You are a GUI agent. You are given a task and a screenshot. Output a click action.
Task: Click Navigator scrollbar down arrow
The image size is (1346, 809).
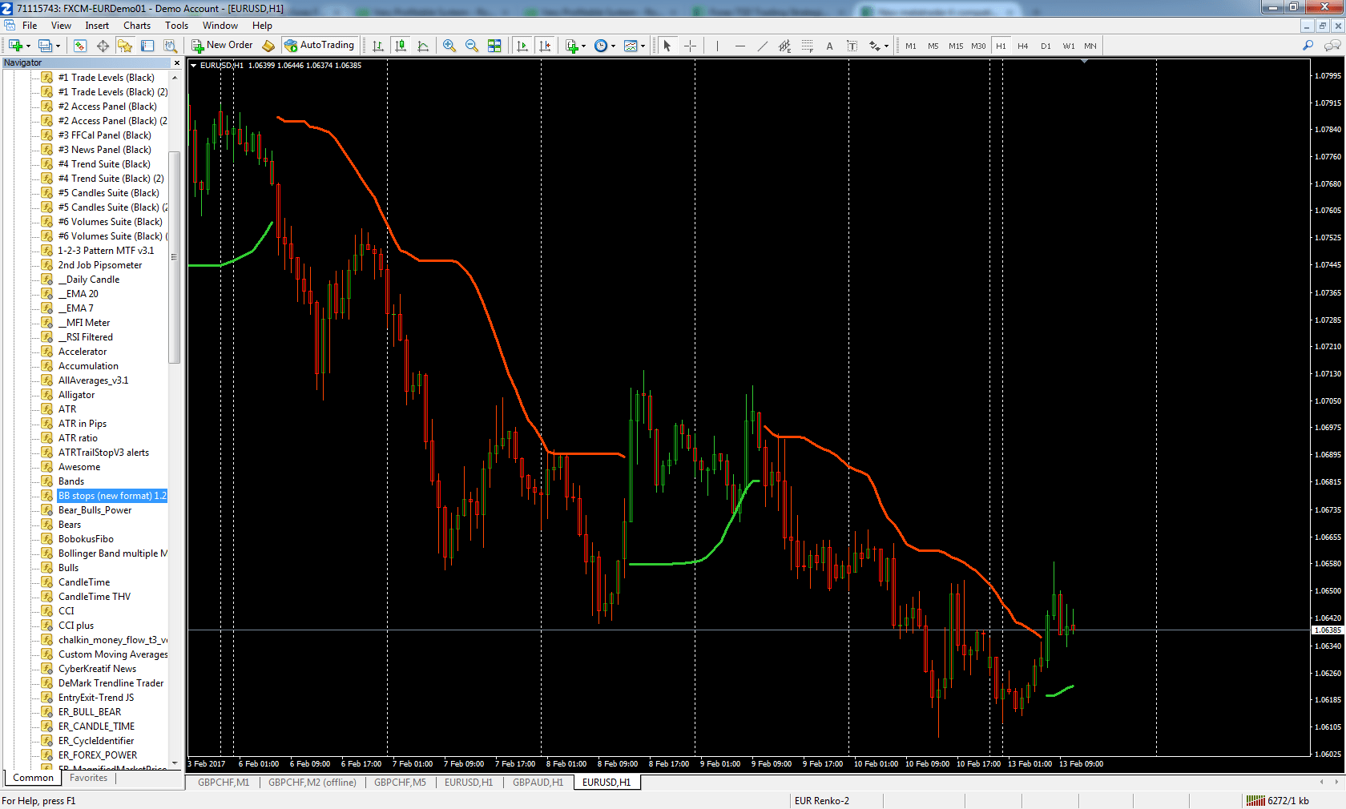[x=175, y=763]
